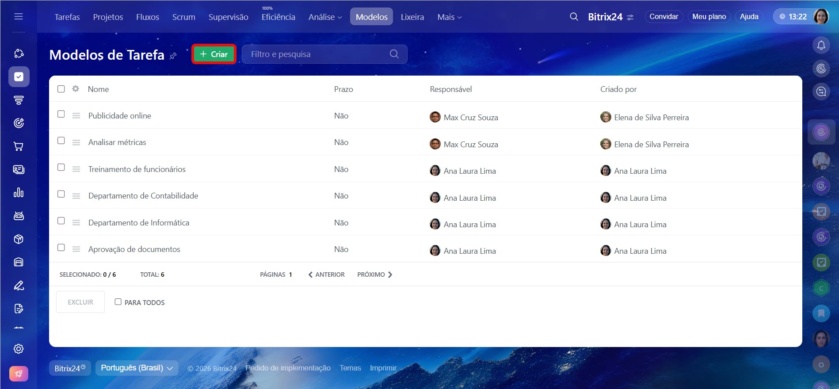Screen dimensions: 839x389
Task: Click the rocket icon at sidebar bottom
Action: [x=19, y=374]
